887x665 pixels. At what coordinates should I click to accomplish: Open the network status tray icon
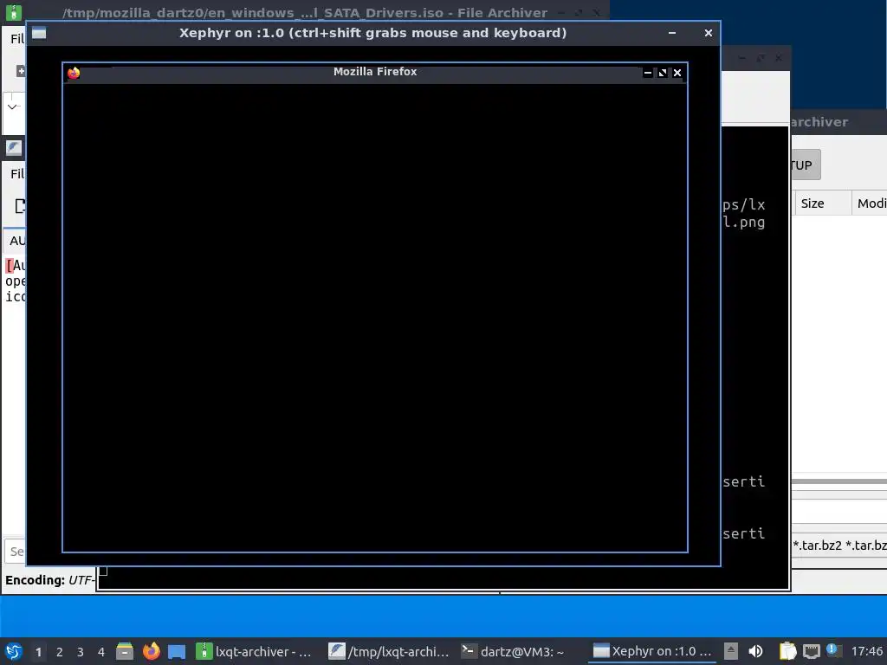coord(811,651)
